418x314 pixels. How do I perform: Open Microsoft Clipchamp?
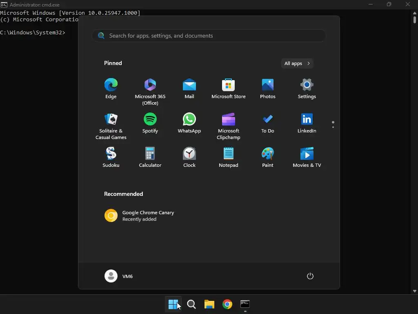[x=229, y=126]
